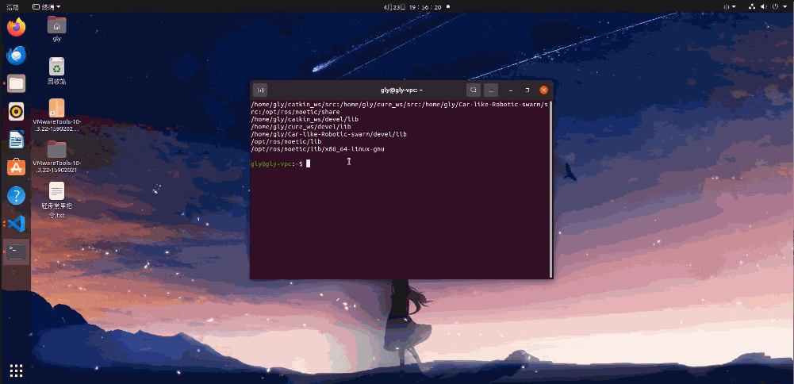Select the VMwareTools-10.3.22-15902021 folder on the desktop

(57, 156)
